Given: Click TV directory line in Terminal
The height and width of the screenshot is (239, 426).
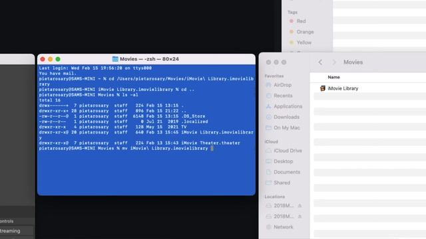Looking at the screenshot, I should 112,127.
